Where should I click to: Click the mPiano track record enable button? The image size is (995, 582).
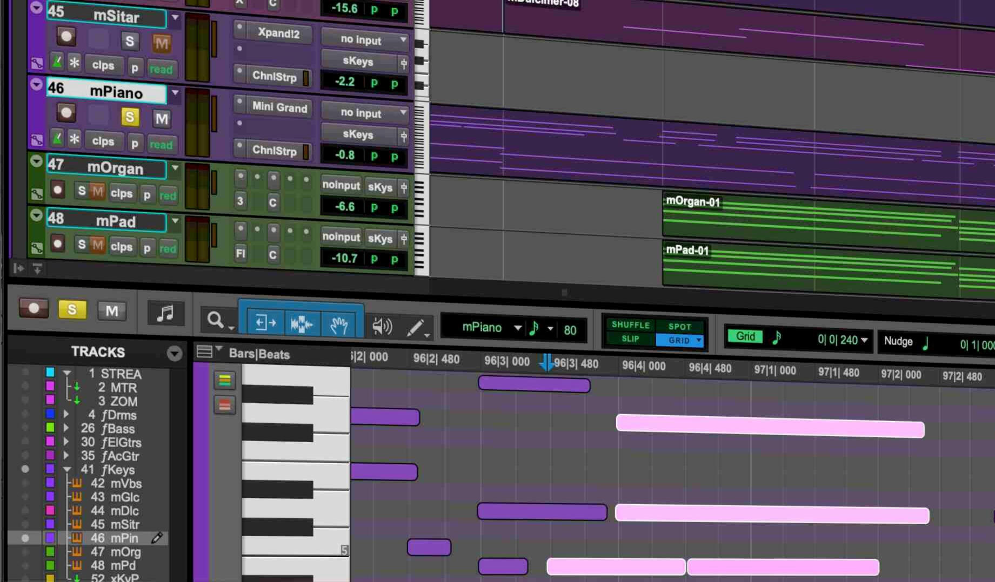[66, 113]
